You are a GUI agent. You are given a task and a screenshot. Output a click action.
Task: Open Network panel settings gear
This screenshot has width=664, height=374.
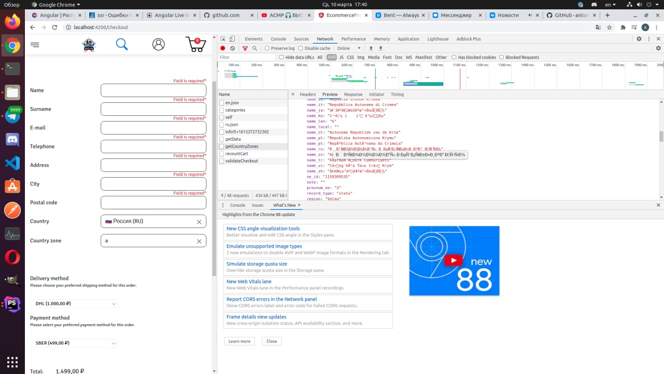[x=658, y=48]
